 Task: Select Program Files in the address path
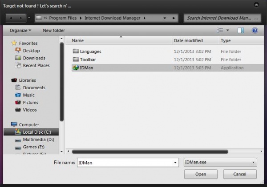(63, 18)
